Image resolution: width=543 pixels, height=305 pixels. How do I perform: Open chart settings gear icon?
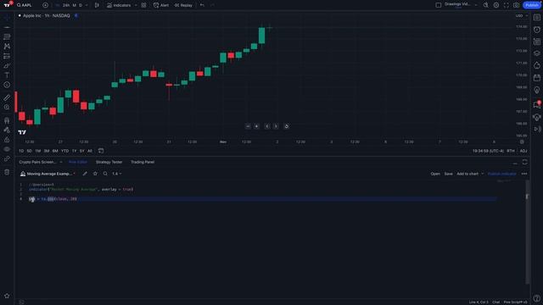(495, 5)
